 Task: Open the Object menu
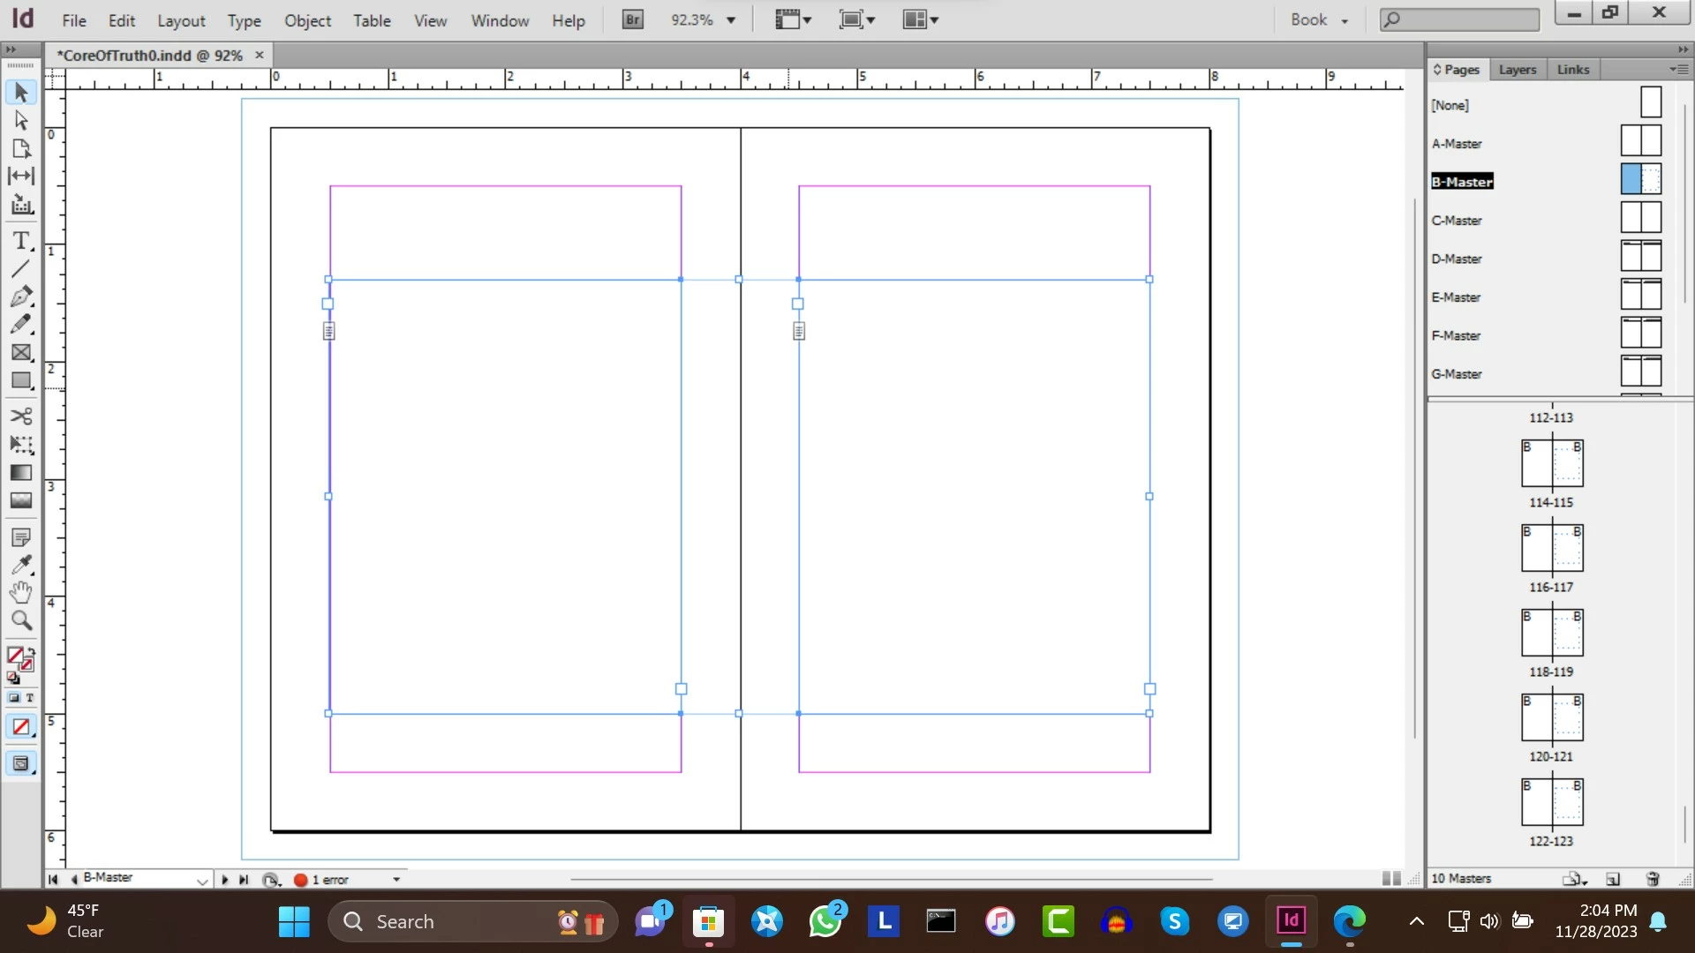coord(306,20)
